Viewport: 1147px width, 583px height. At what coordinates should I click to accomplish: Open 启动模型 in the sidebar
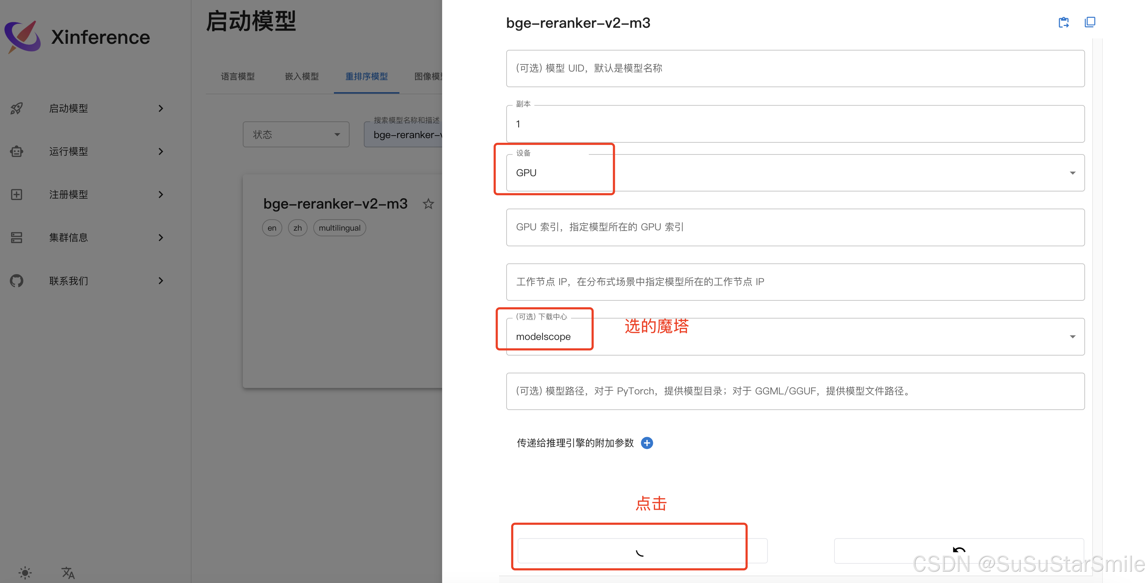(x=69, y=109)
